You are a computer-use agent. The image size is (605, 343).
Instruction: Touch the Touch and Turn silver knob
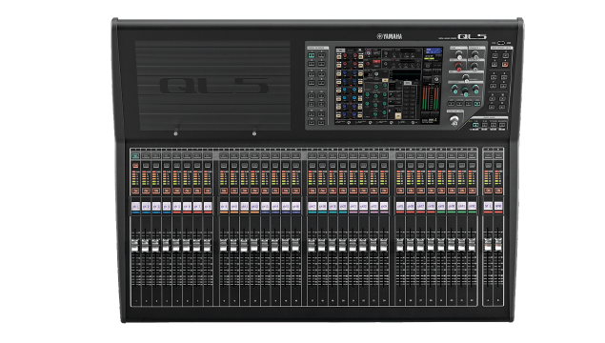[454, 120]
